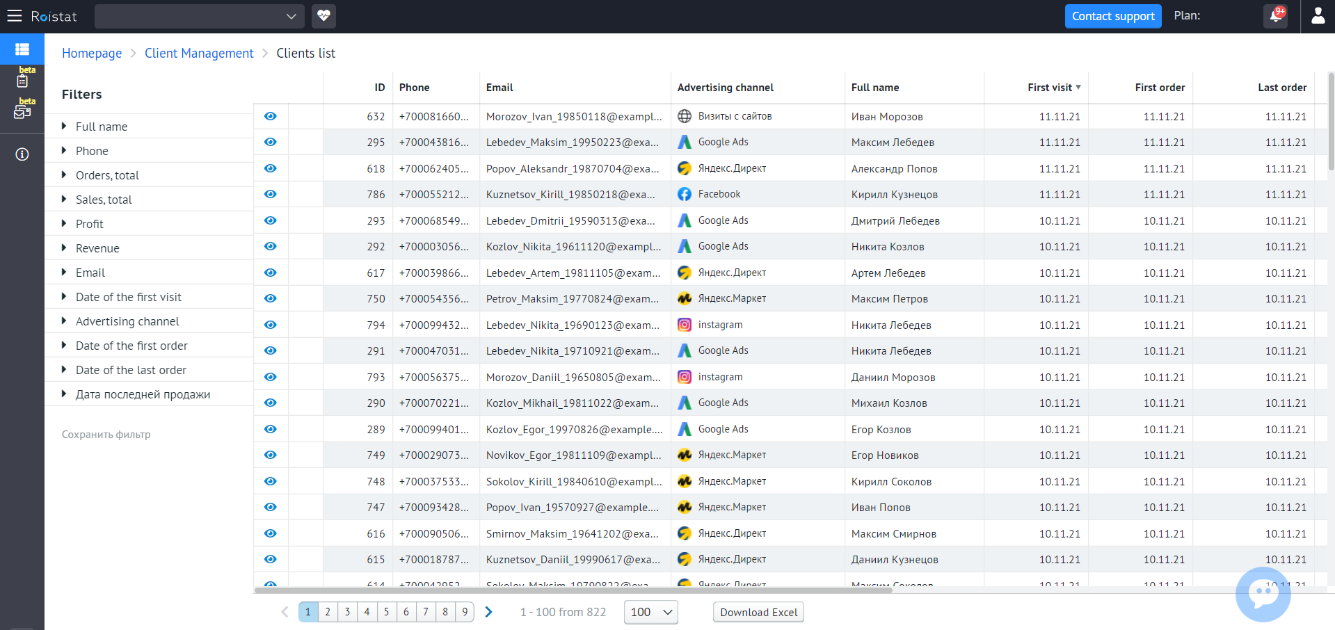
Task: Sort by the ID column header
Action: click(379, 88)
